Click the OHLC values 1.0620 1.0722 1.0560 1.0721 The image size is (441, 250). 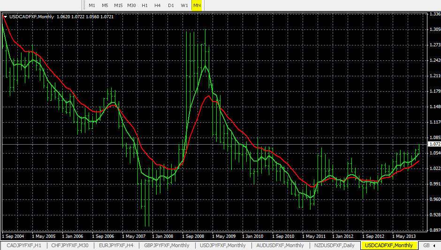click(85, 17)
